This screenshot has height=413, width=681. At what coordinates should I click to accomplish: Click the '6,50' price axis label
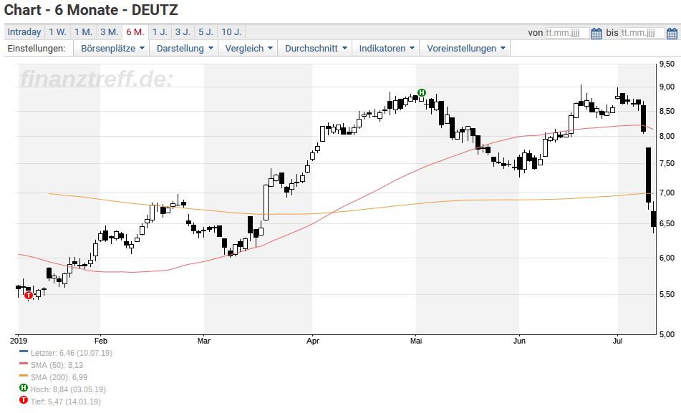[667, 223]
